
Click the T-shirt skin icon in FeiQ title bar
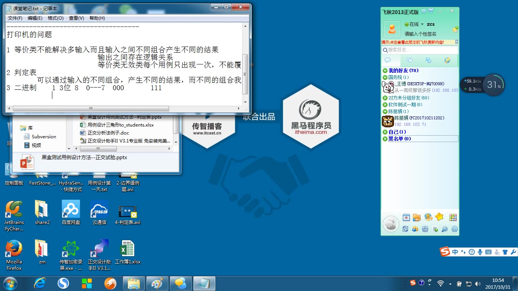pyautogui.click(x=431, y=11)
